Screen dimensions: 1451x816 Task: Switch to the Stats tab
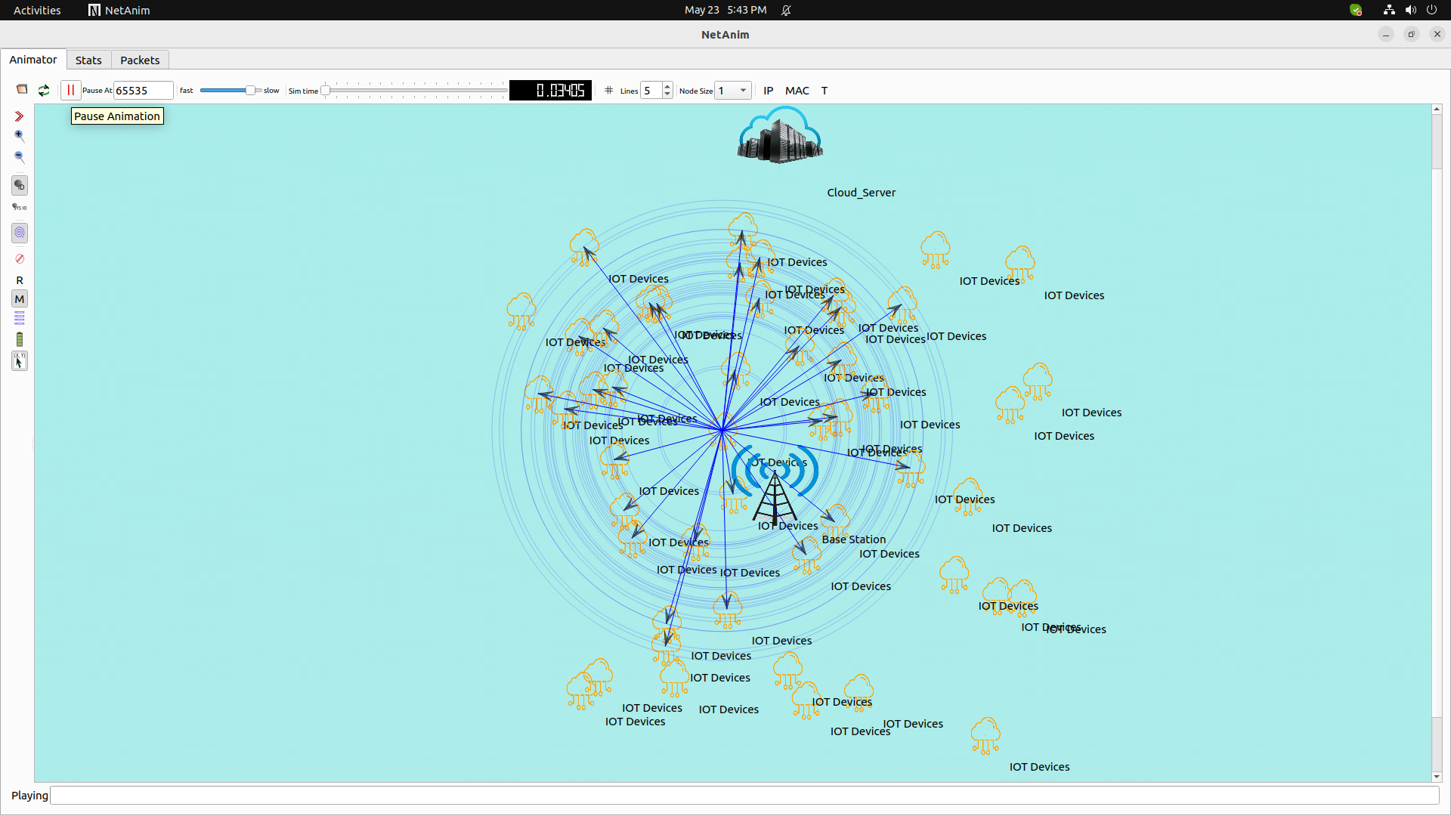click(88, 60)
